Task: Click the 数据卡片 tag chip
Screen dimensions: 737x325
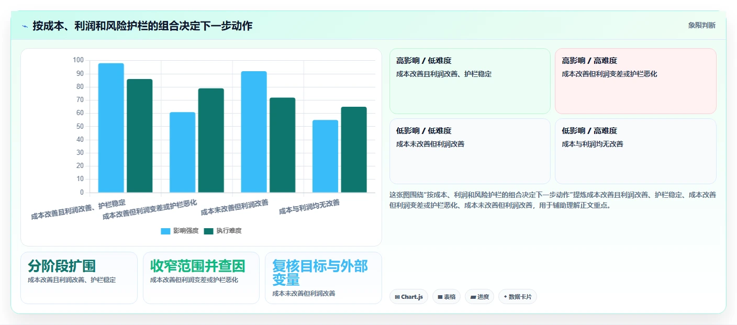Action: [x=518, y=297]
